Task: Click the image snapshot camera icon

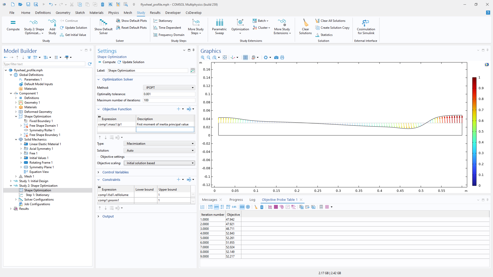Action: click(276, 57)
